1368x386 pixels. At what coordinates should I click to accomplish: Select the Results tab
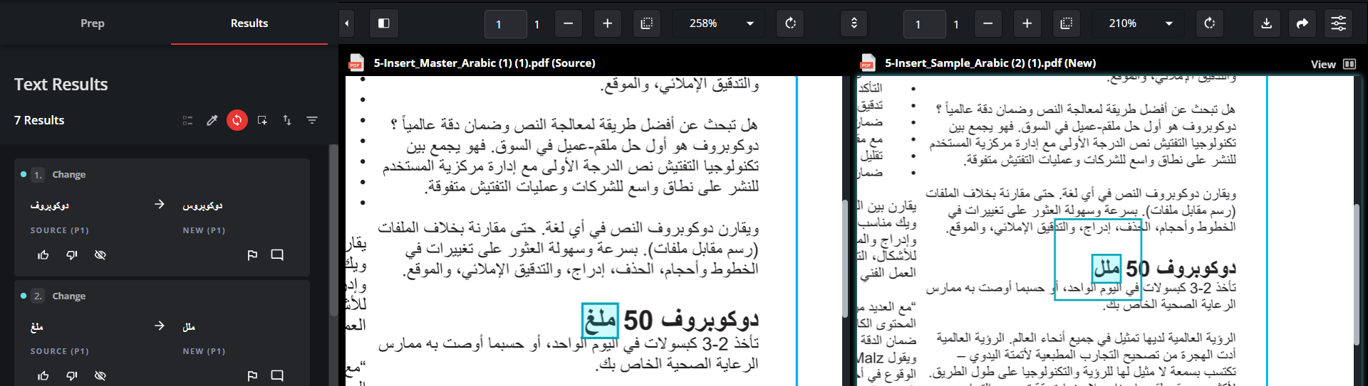tap(249, 23)
